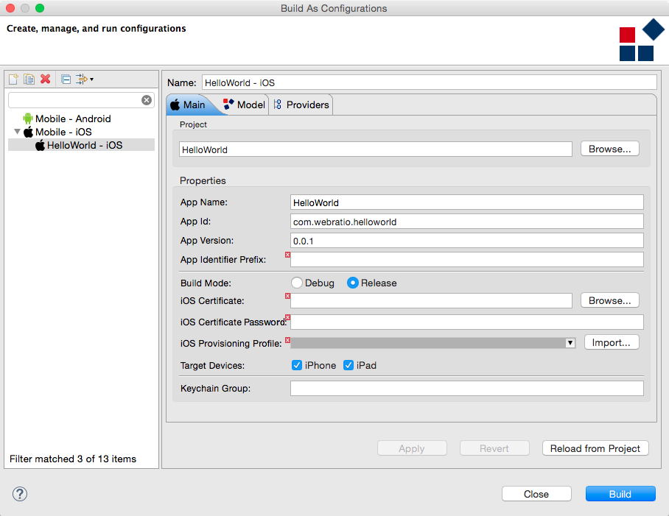Viewport: 669px width, 516px height.
Task: Switch to the Providers tab
Action: pos(301,105)
